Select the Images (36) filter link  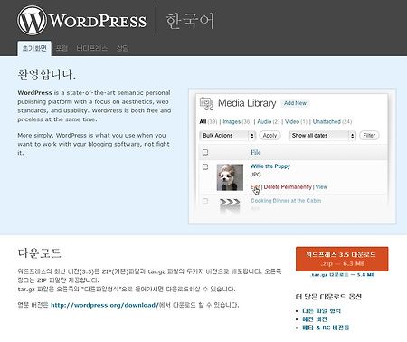237,122
